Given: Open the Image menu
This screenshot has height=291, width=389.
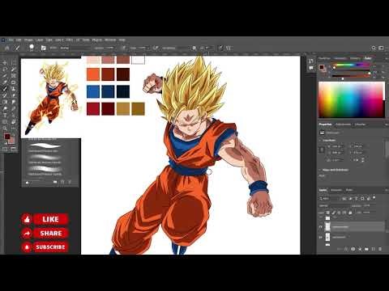Looking at the screenshot, I should [28, 40].
